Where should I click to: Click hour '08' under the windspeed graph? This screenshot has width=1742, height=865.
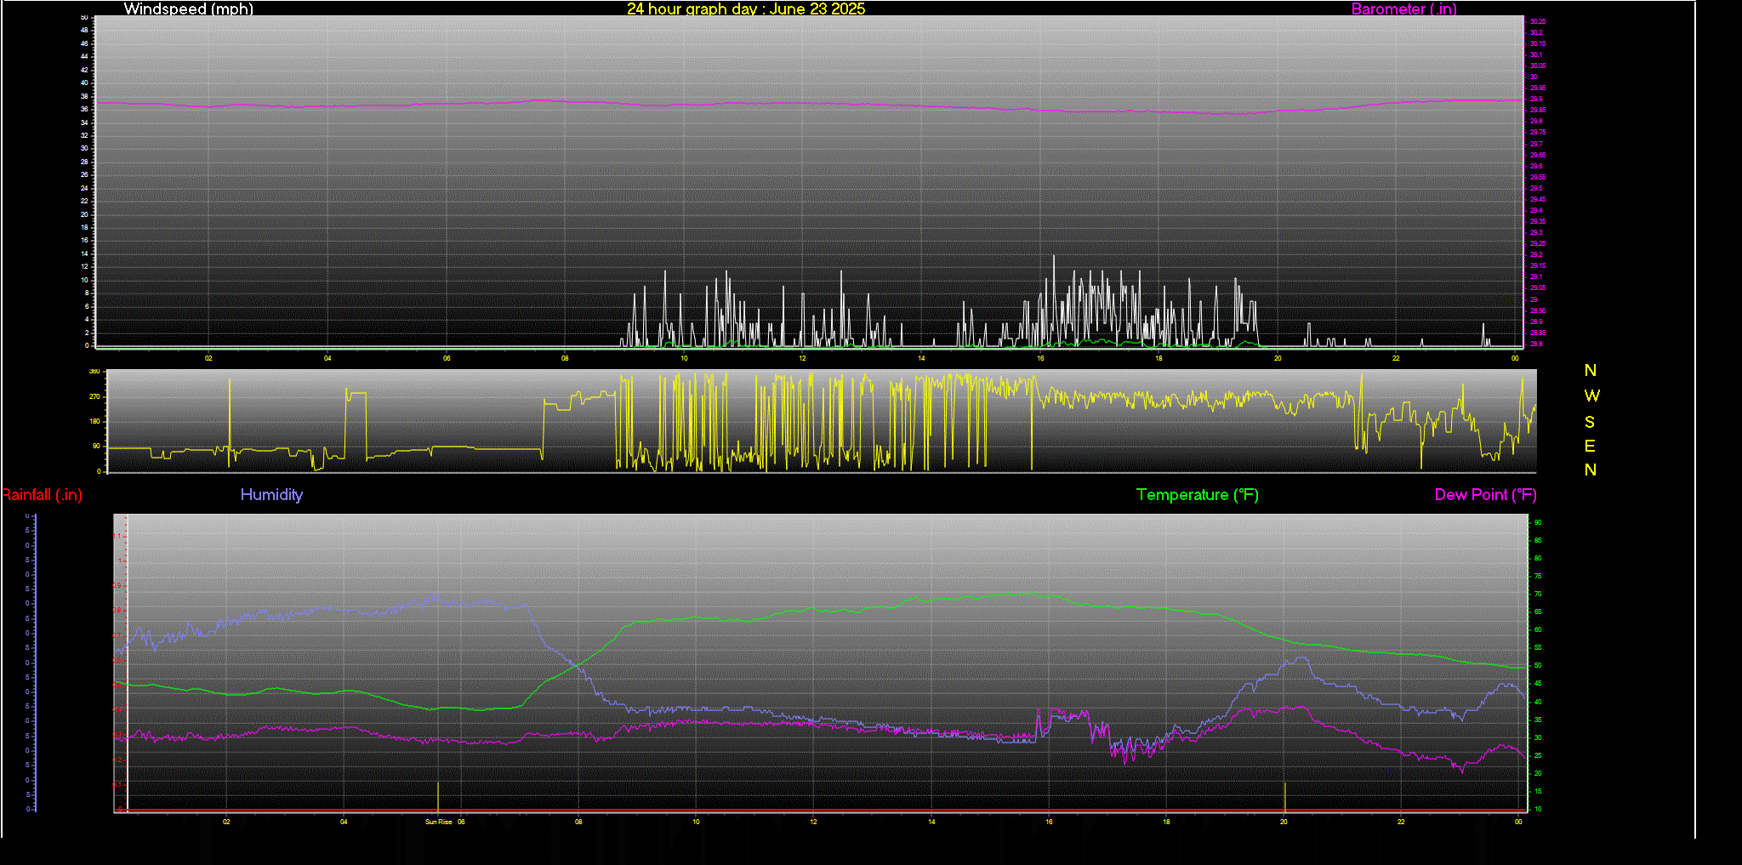pyautogui.click(x=565, y=358)
